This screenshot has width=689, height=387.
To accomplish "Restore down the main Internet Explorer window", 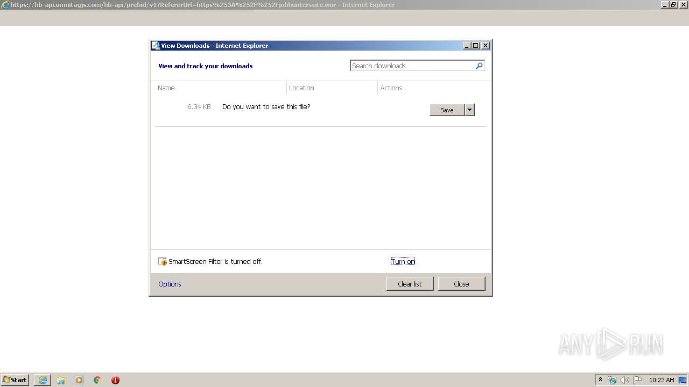I will (x=673, y=5).
